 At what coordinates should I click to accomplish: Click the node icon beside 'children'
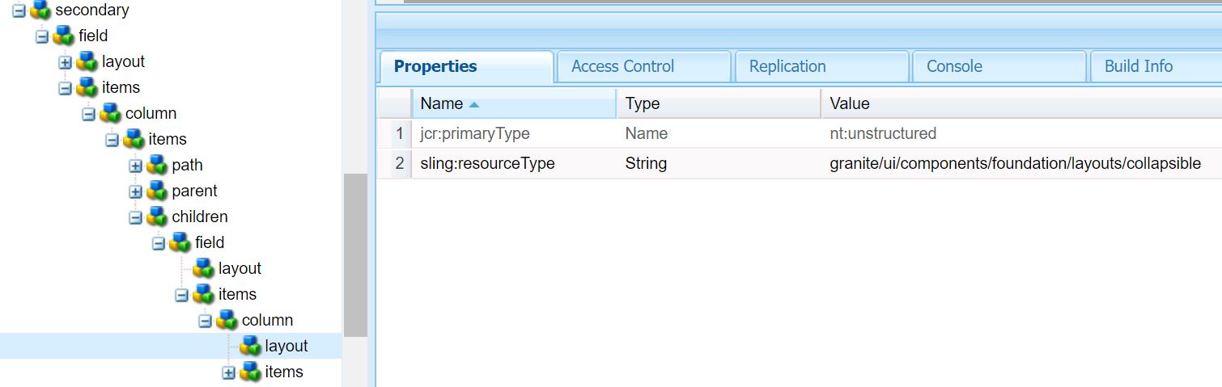(157, 217)
